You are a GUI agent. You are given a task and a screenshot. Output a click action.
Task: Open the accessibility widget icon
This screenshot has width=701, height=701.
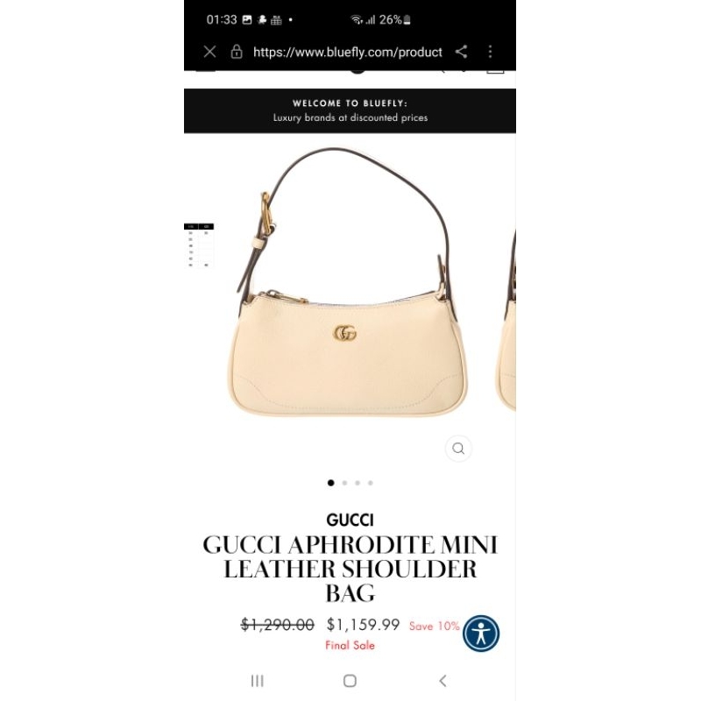(481, 634)
